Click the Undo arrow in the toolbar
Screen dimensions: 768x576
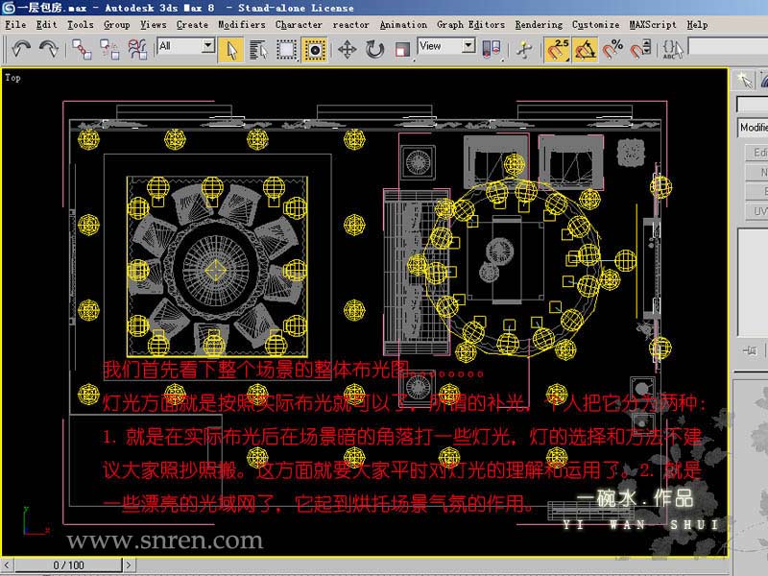[20, 49]
